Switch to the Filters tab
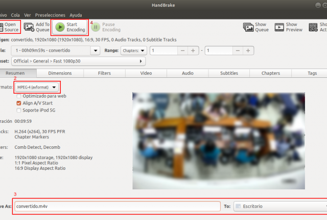 tap(104, 73)
